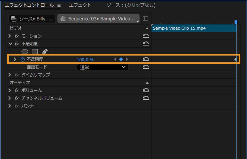Reset the Motion effect

coord(146,36)
